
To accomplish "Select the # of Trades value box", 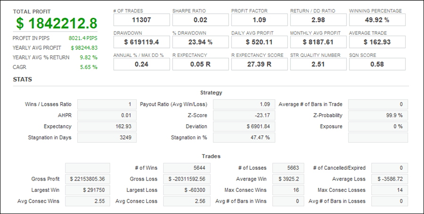I will coord(141,20).
